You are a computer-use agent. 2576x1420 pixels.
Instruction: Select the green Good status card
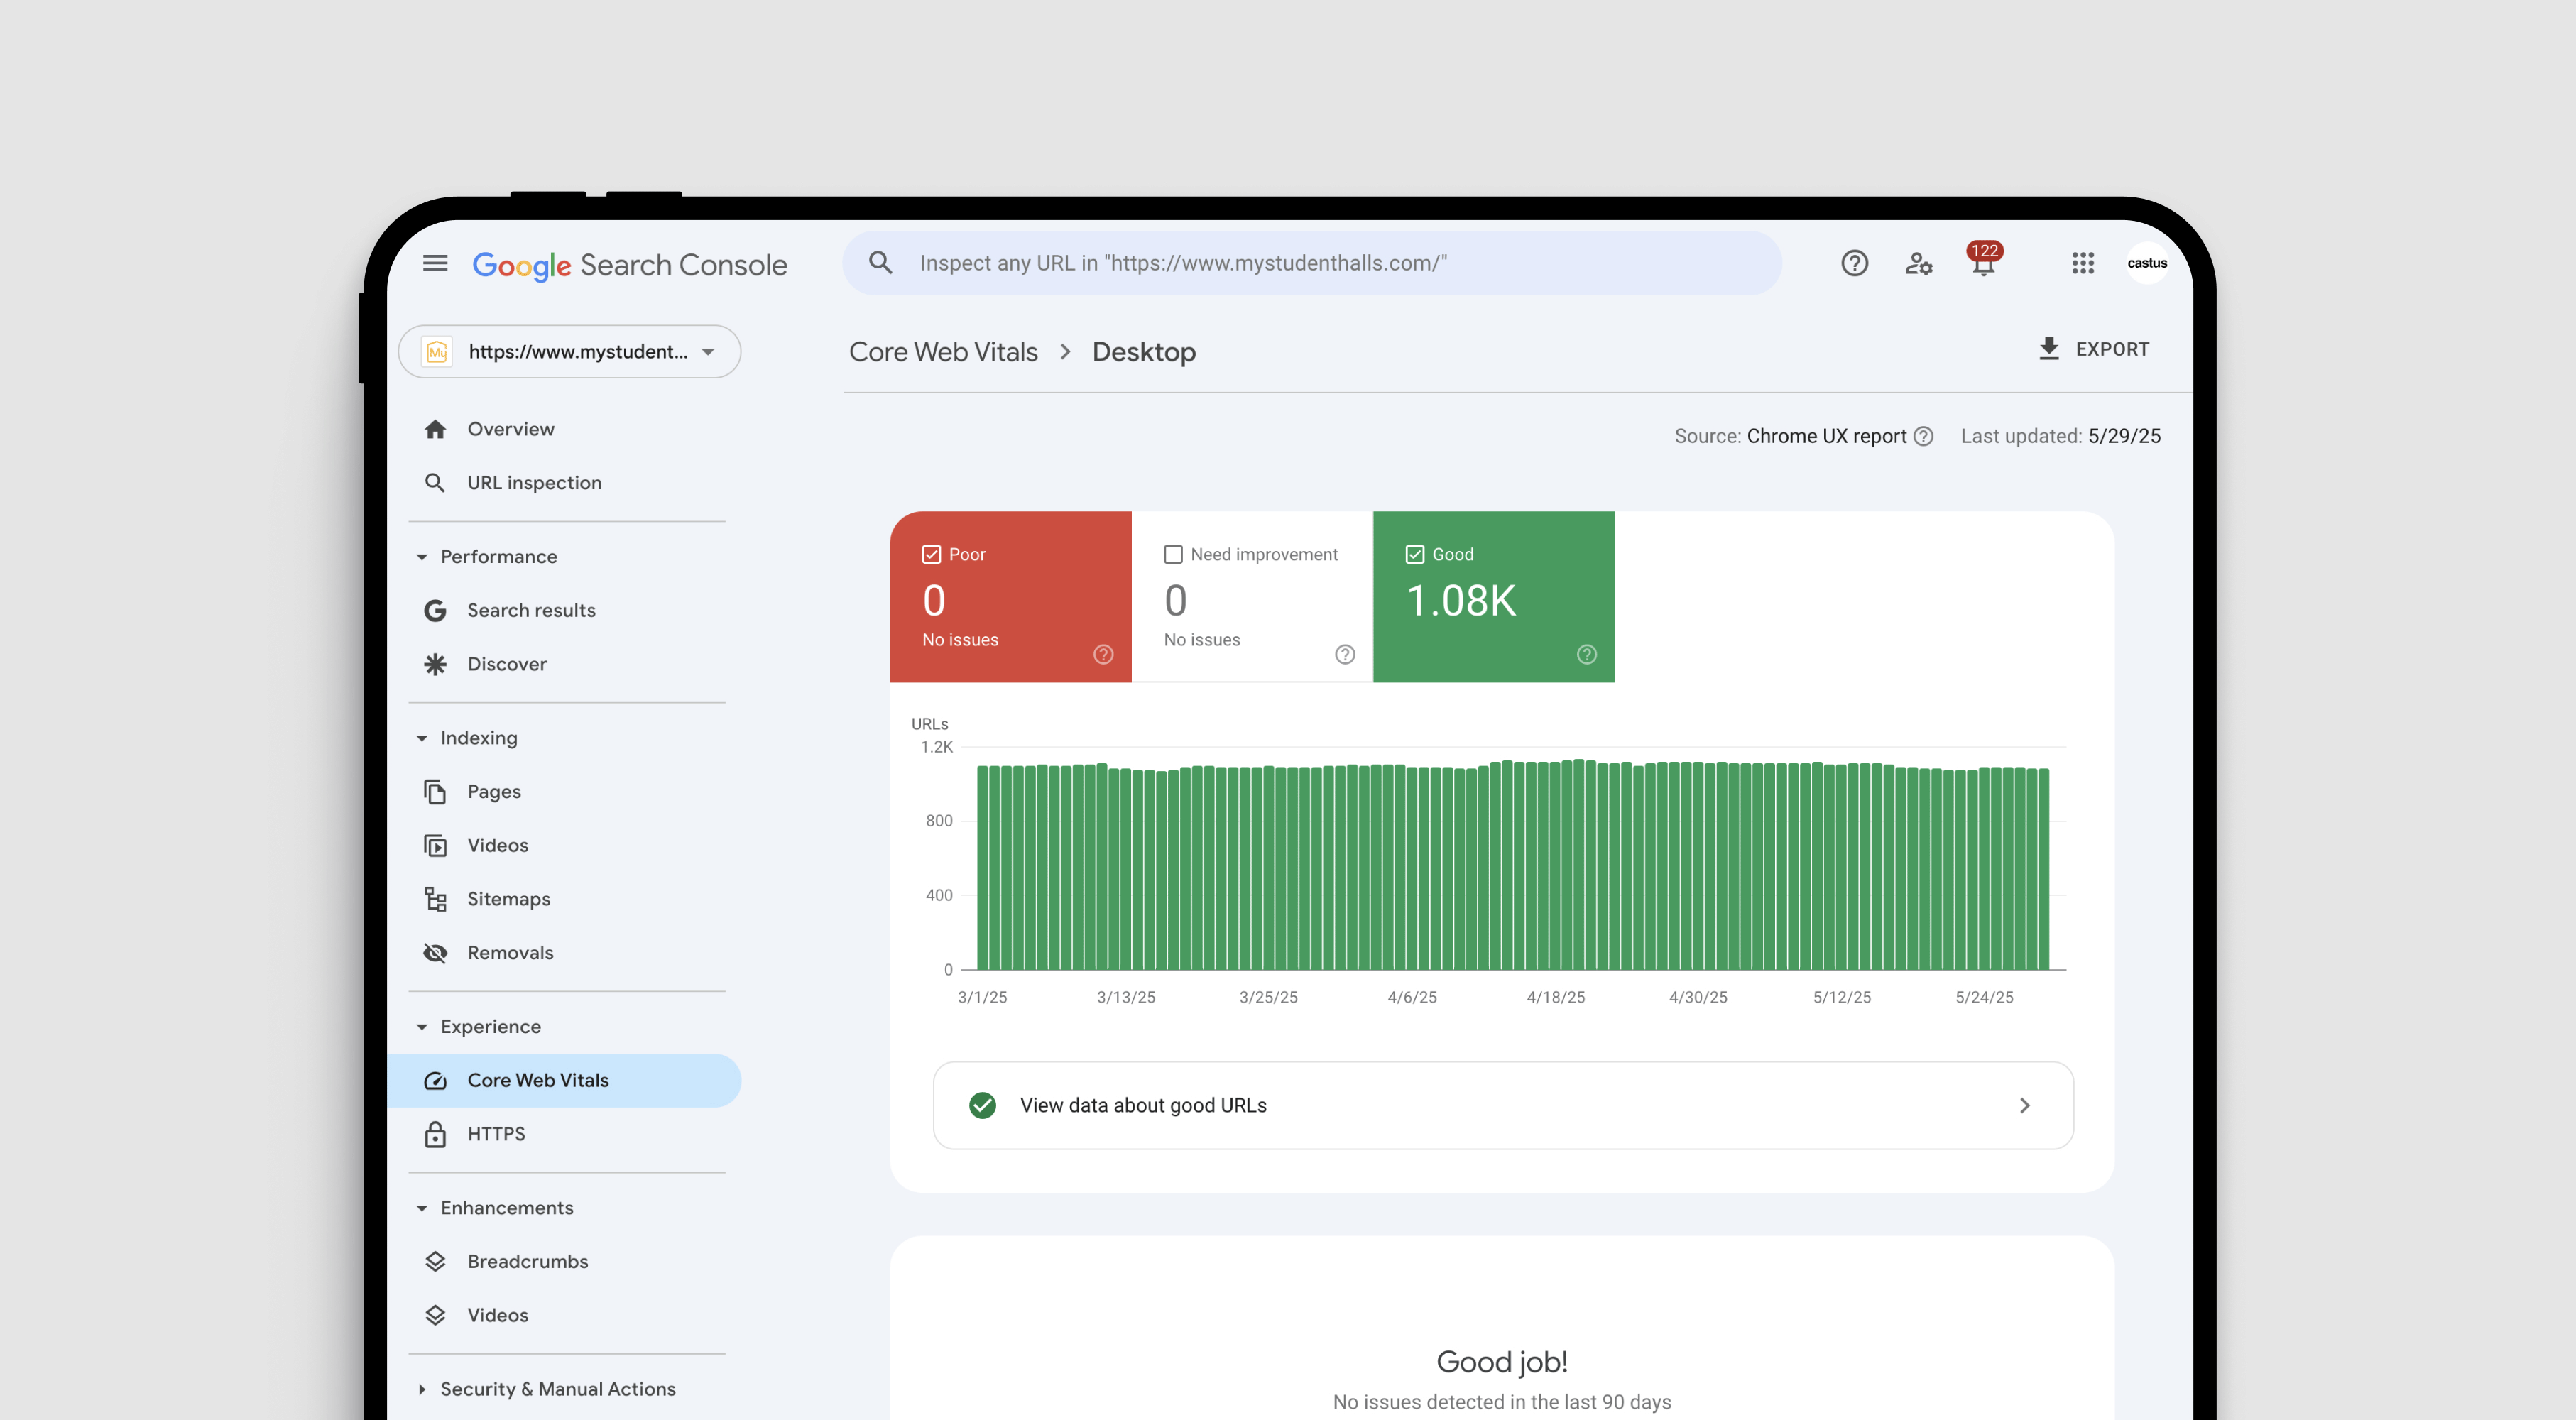point(1494,597)
